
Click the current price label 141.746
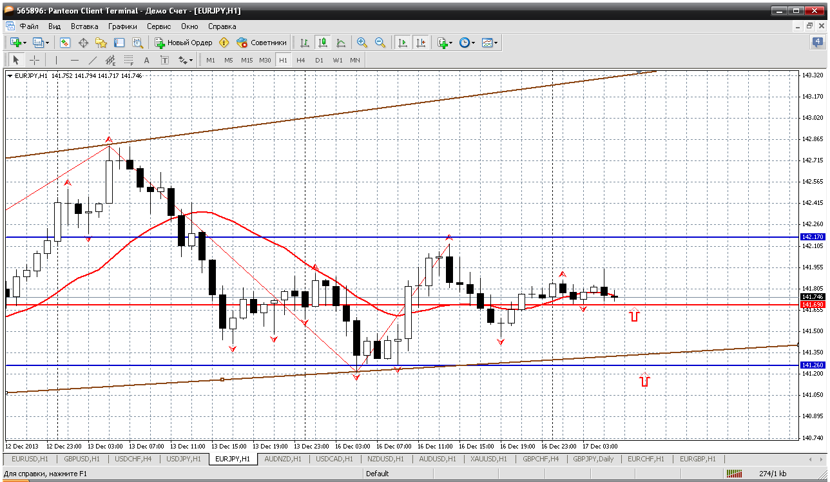(x=813, y=296)
